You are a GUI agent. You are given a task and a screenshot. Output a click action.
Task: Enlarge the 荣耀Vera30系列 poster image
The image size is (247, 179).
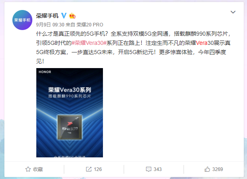pos(69,113)
